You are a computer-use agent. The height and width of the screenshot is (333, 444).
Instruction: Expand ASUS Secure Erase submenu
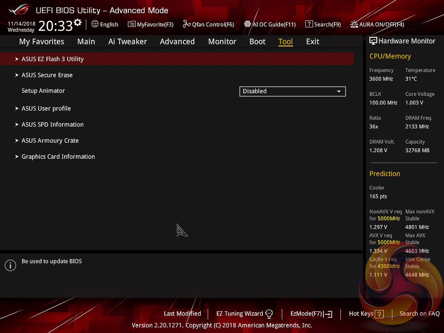[47, 75]
